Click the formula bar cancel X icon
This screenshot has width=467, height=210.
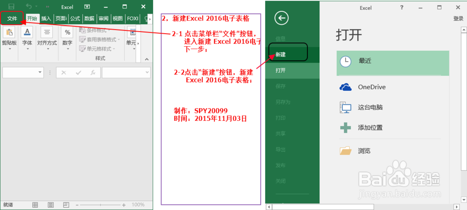[64, 73]
